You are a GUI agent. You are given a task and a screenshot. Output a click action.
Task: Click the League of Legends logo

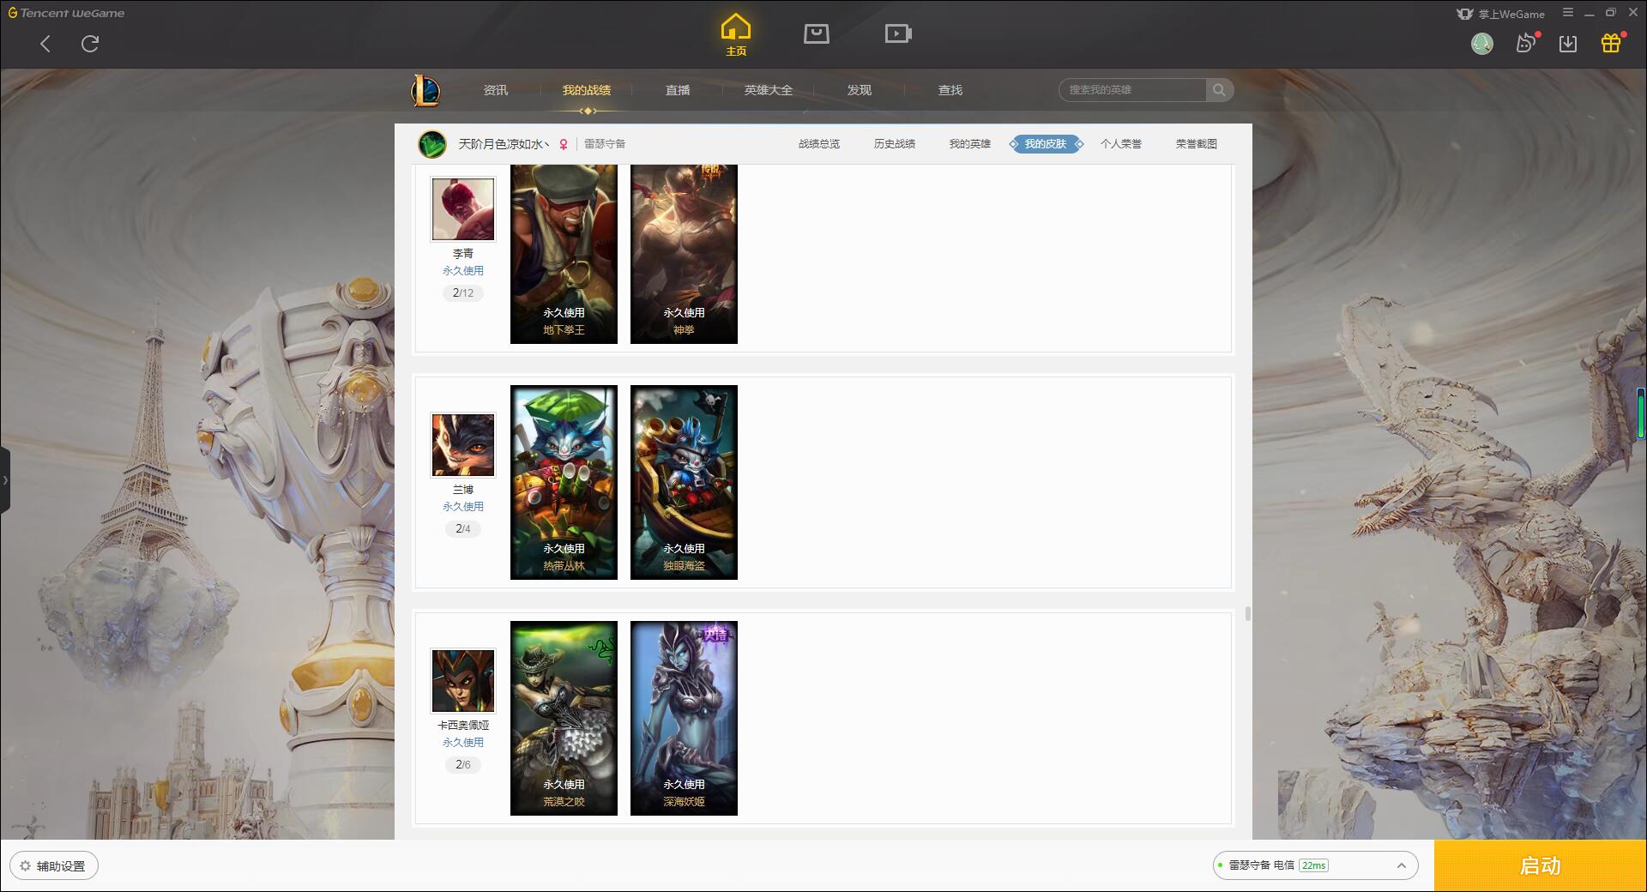(x=425, y=90)
